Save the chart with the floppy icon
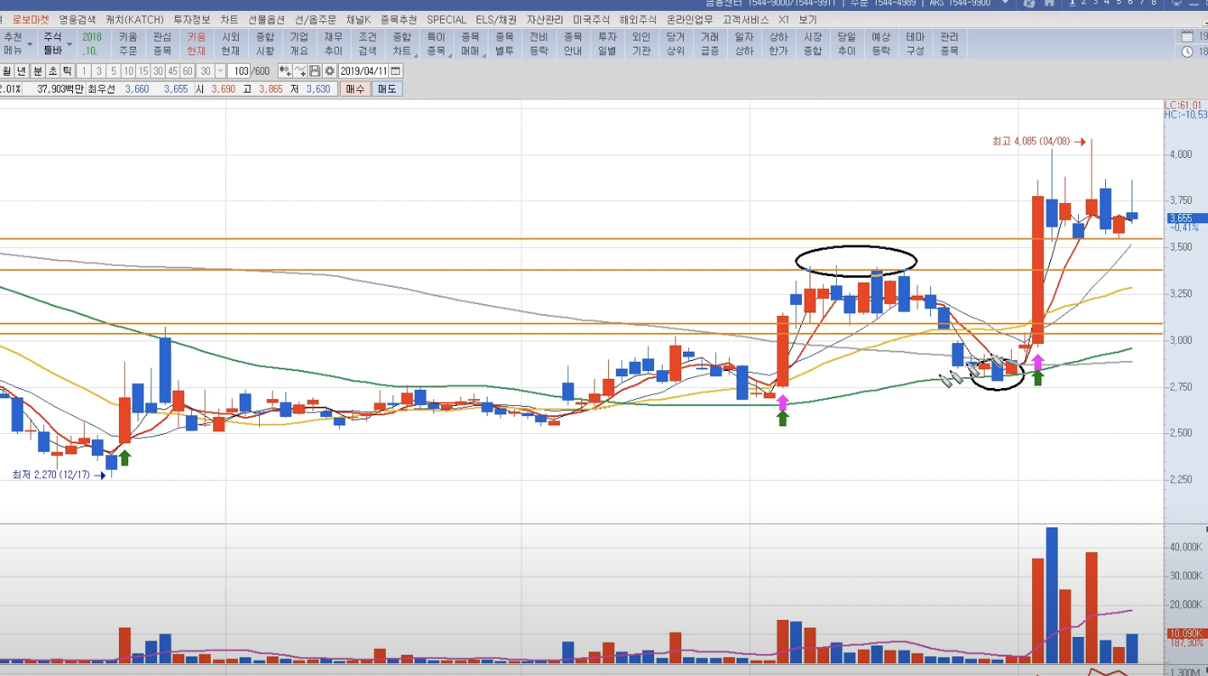This screenshot has width=1208, height=676. coord(315,71)
